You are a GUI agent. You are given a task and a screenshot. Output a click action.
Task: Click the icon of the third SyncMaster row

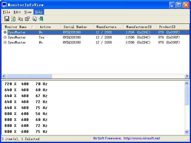pos(5,42)
